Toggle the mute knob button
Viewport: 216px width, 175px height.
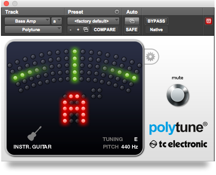tap(178, 95)
